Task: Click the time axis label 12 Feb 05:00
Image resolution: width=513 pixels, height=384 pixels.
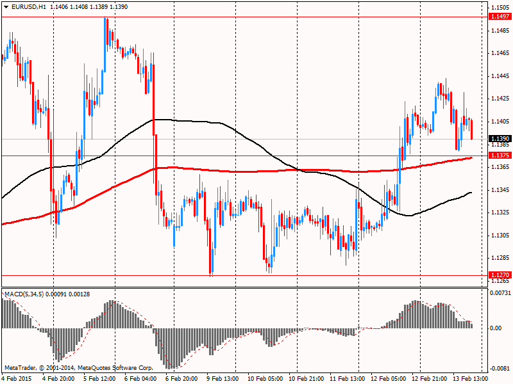Action: pos(389,378)
